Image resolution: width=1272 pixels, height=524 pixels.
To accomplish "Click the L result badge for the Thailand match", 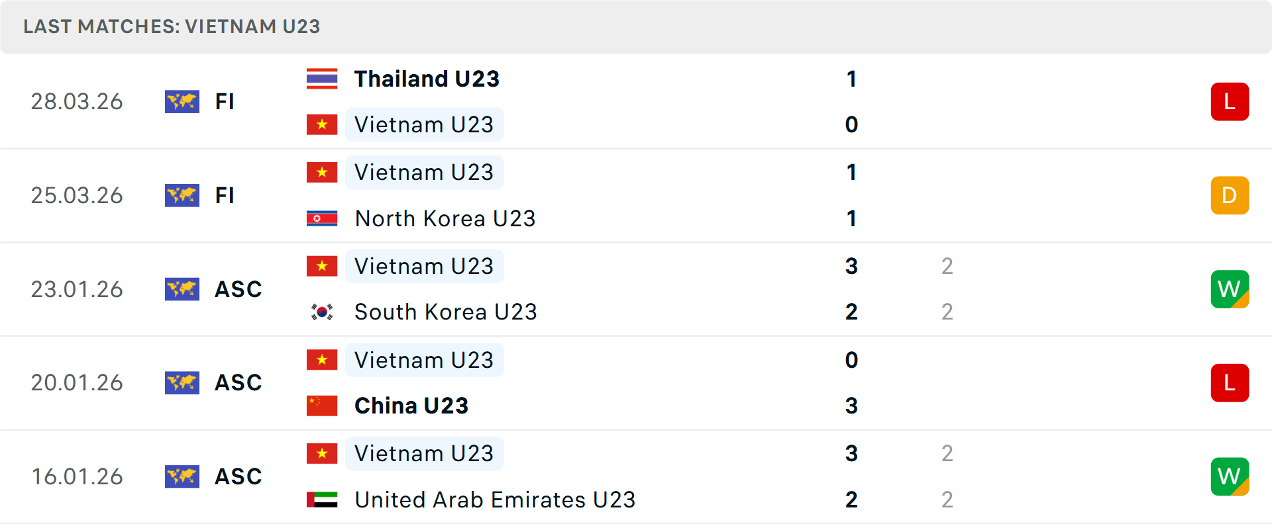I will [1230, 101].
